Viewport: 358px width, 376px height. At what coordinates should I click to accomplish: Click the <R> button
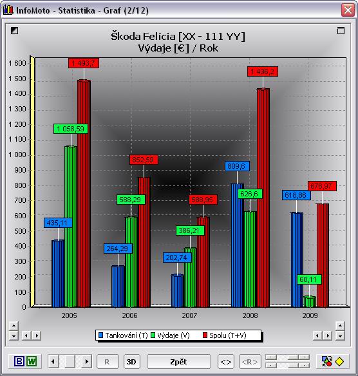click(x=250, y=361)
